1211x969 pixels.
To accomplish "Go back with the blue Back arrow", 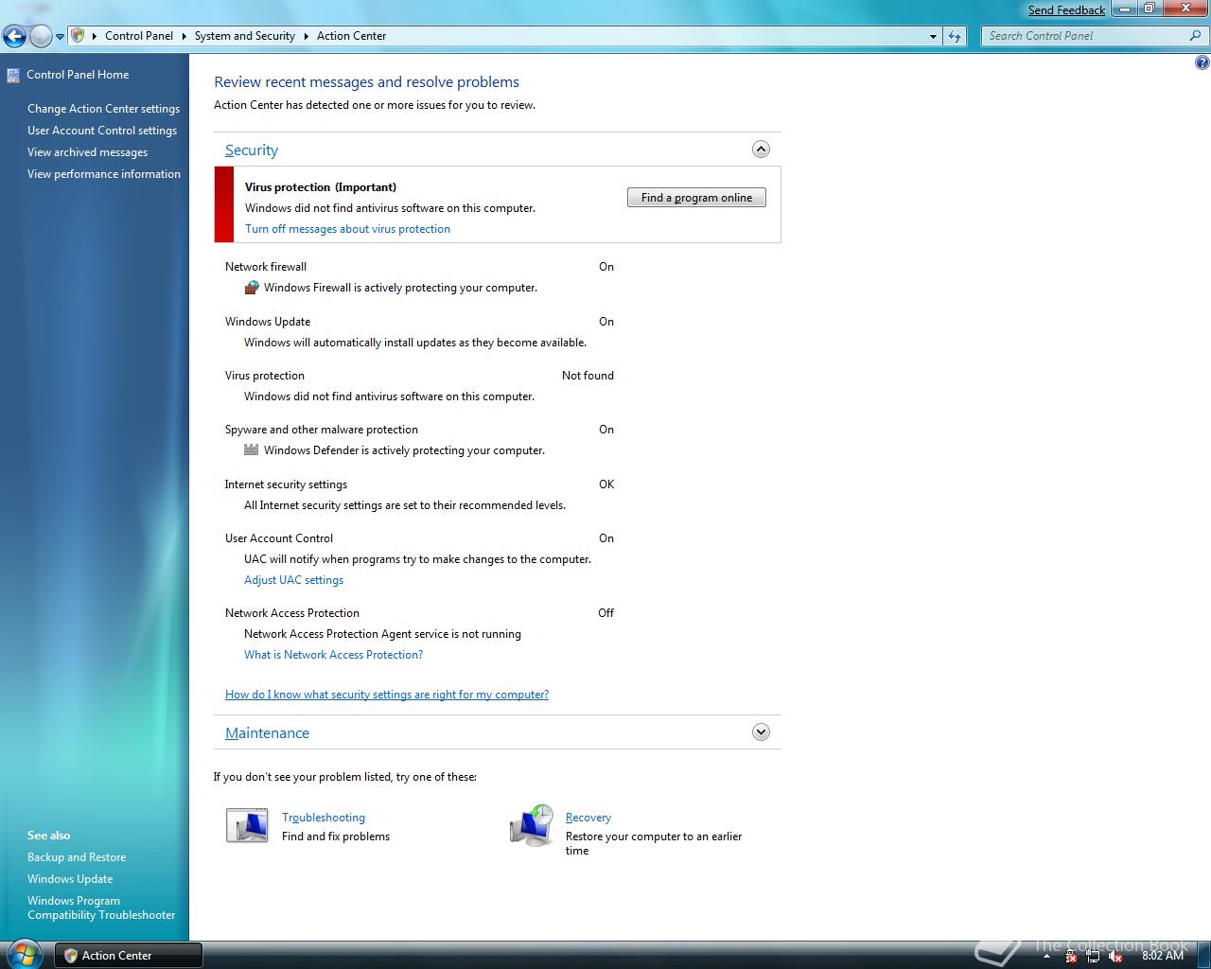I will [x=14, y=36].
